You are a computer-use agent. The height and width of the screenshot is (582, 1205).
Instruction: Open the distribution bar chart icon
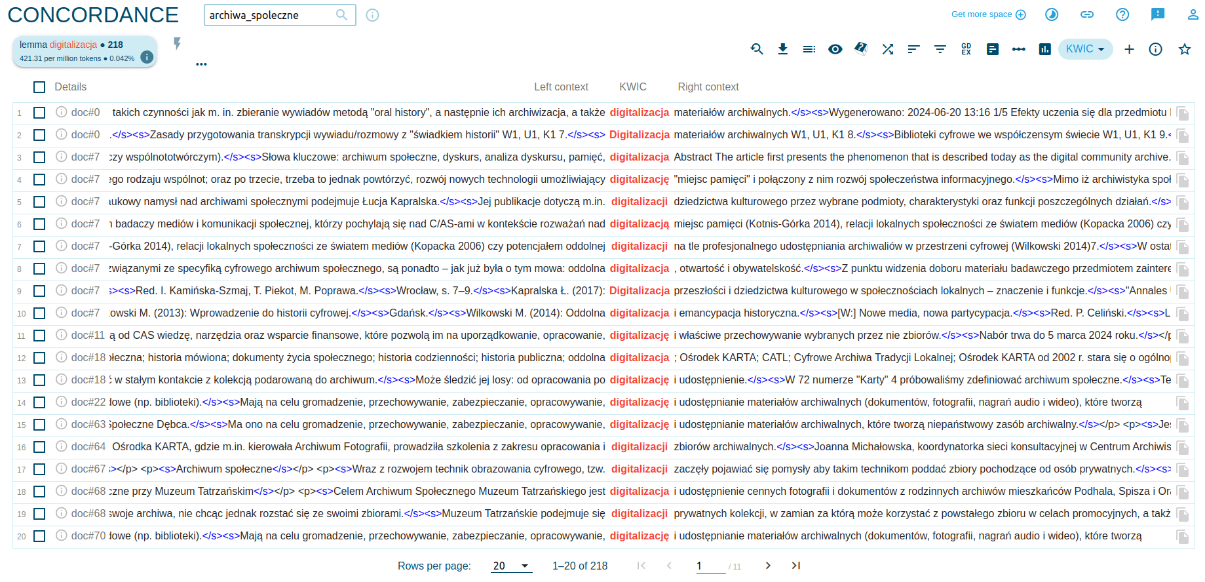1045,49
